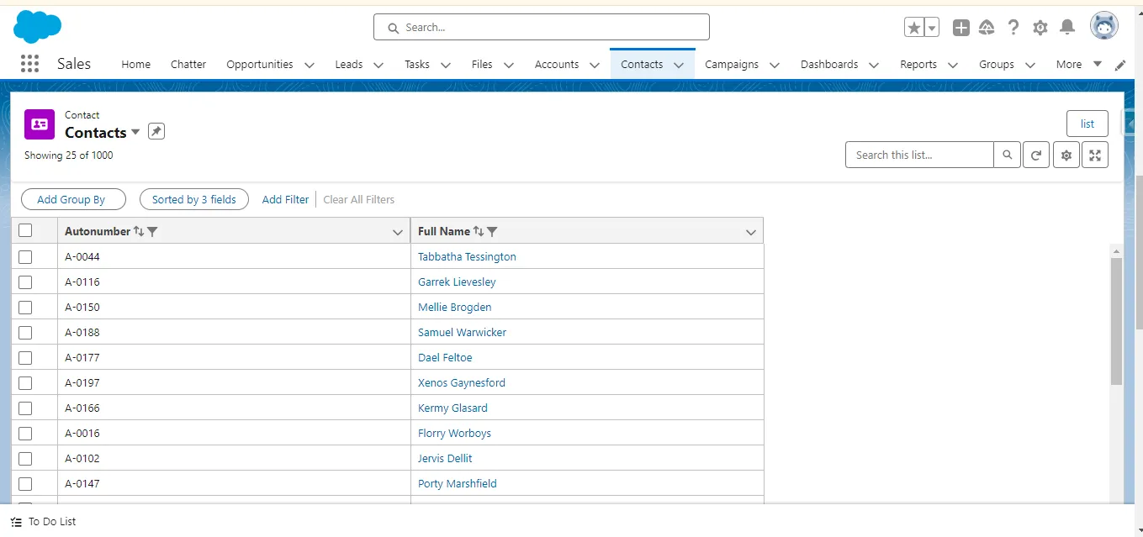
Task: Check the row for Florry Worboys
Action: 25,433
